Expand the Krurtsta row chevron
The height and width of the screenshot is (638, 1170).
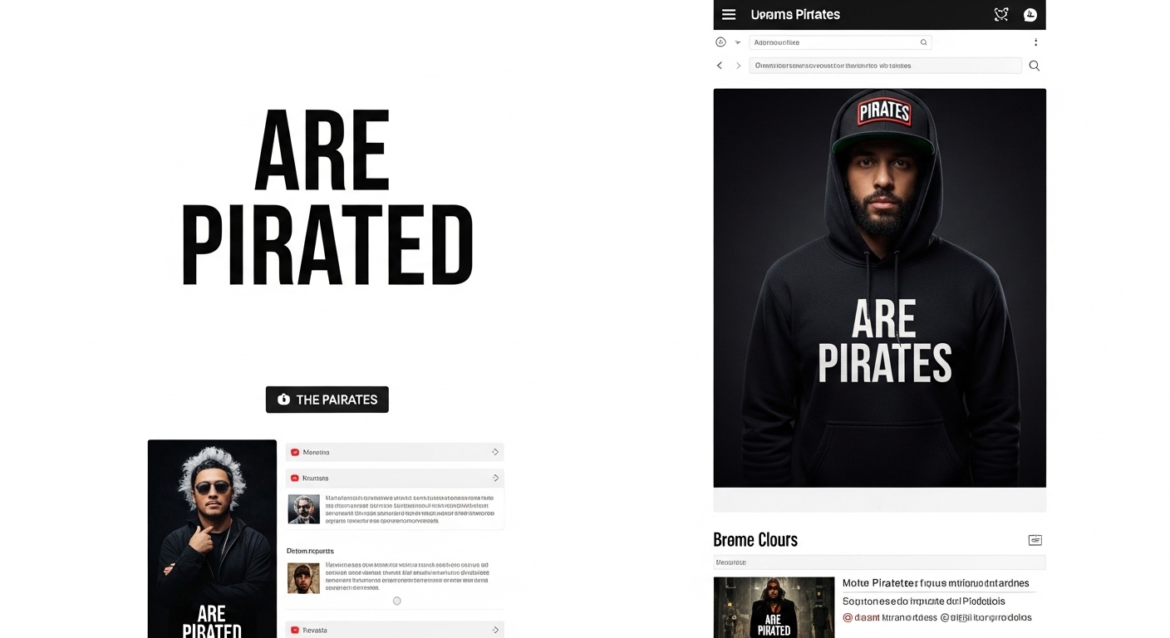[x=495, y=478]
